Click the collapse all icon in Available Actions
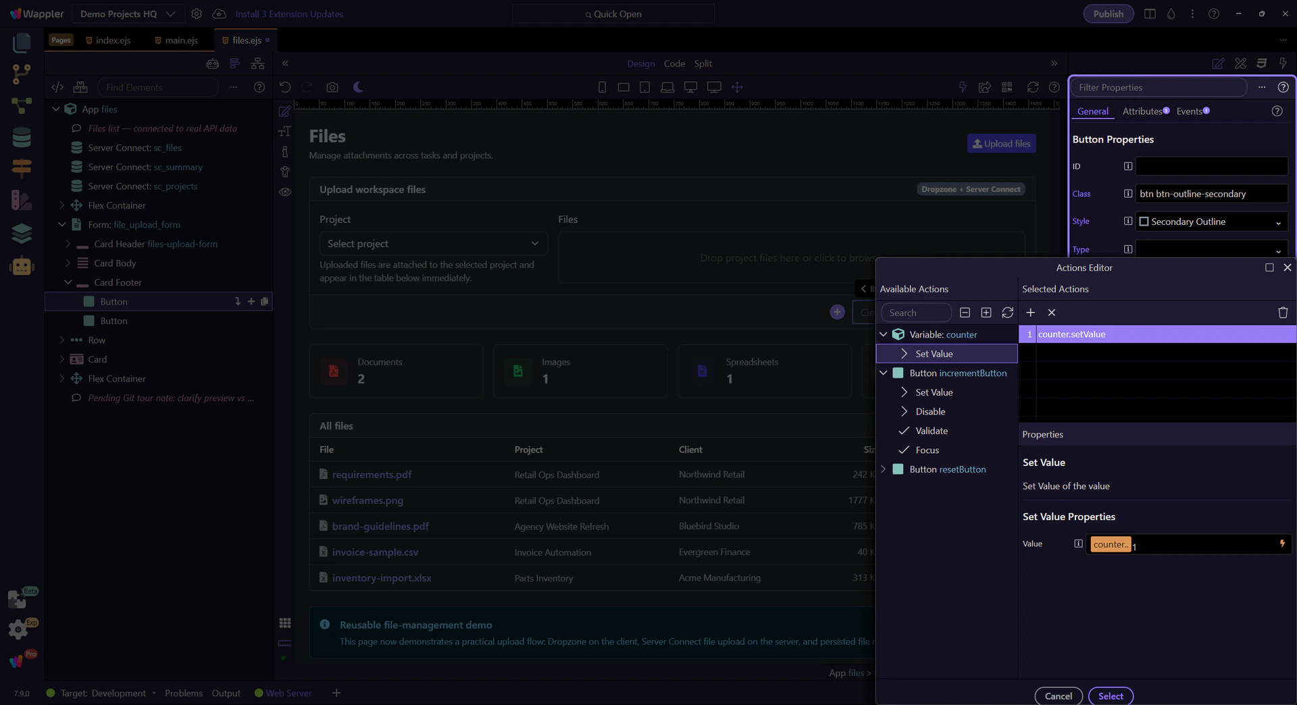This screenshot has width=1297, height=705. [x=965, y=313]
